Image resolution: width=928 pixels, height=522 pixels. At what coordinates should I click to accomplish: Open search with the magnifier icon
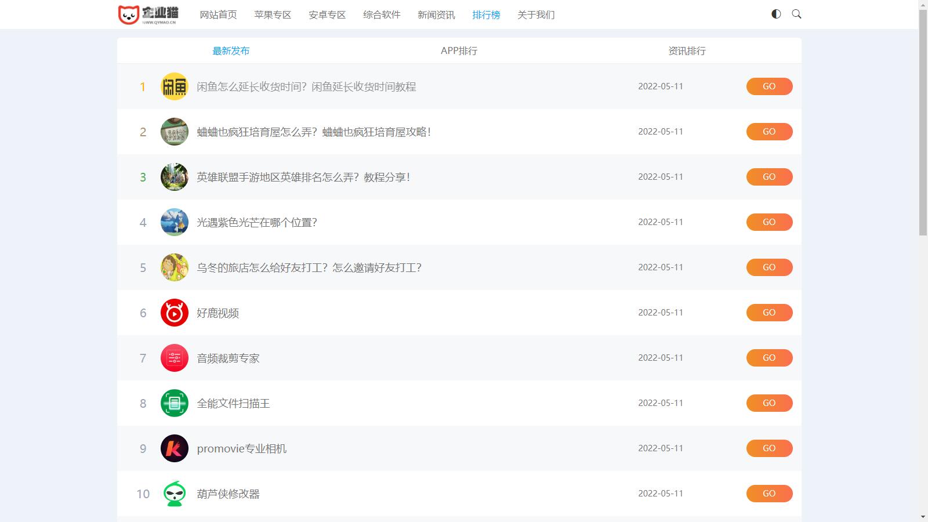796,14
